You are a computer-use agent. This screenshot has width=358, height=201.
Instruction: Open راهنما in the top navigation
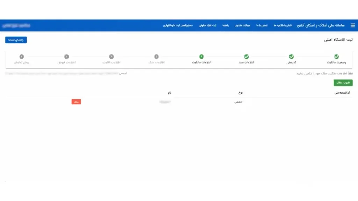tap(225, 26)
